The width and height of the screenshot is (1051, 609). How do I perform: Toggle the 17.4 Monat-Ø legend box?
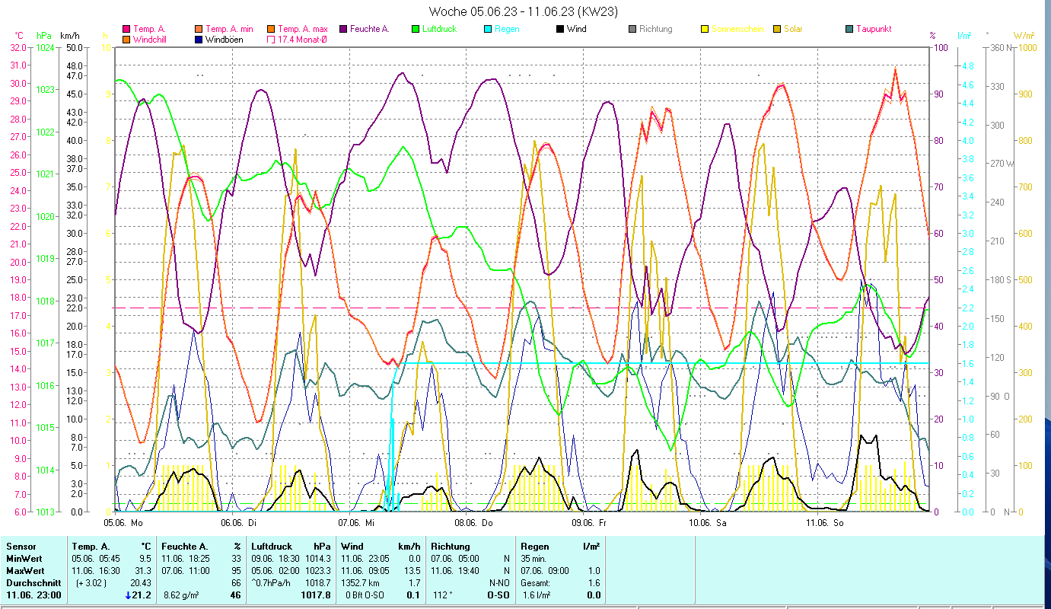(x=271, y=40)
